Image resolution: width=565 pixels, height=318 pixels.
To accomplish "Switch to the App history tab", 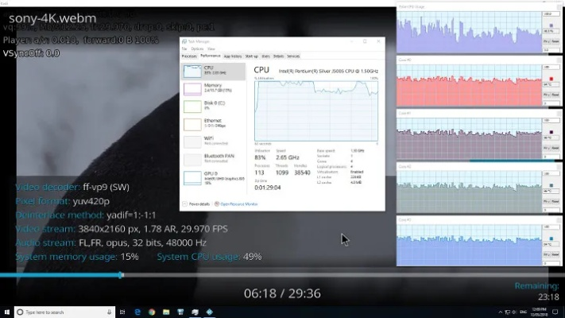I will coord(233,56).
